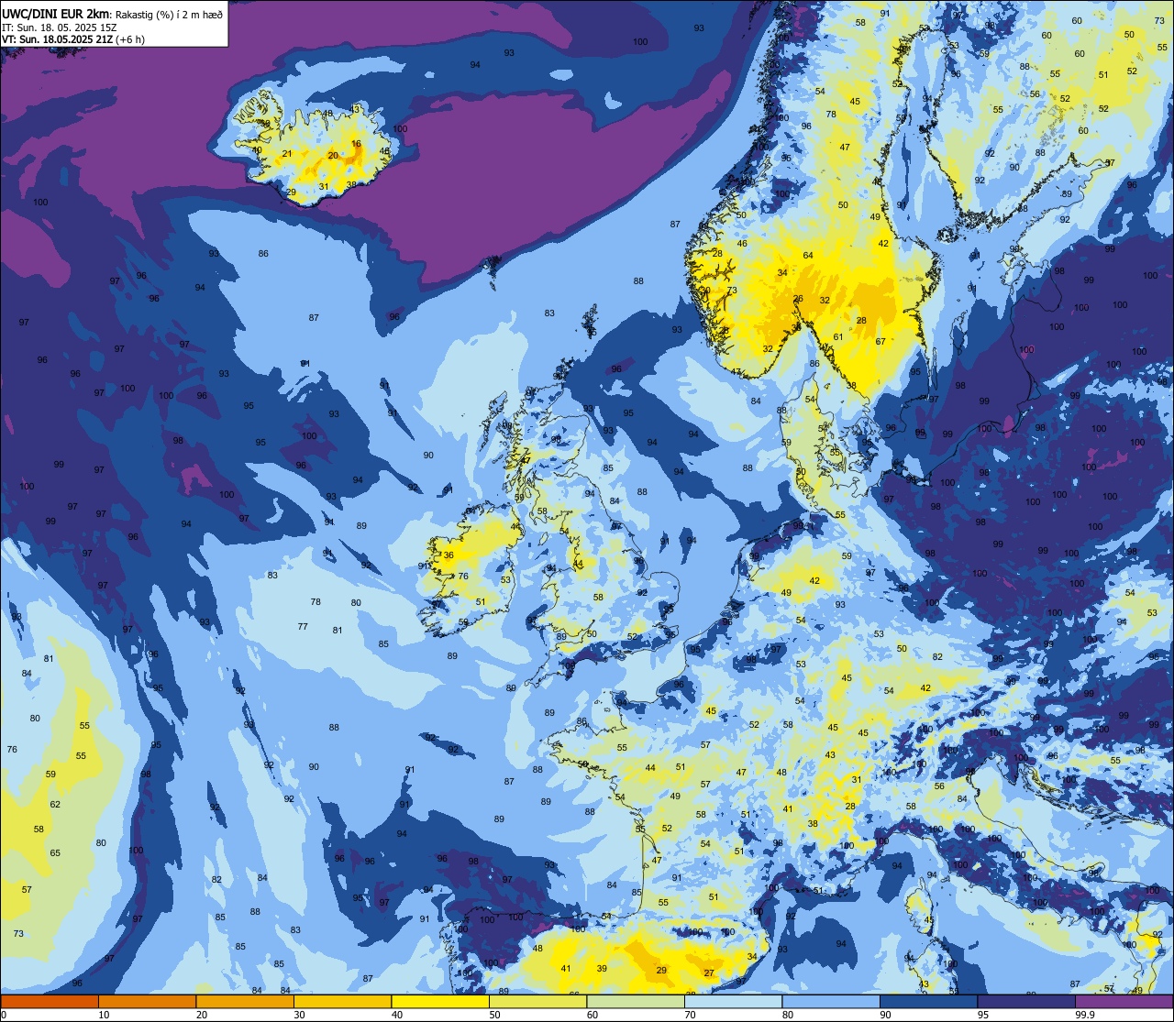Click the golden 30–40 legend swatch
Screen dimensions: 1174x1022
pyautogui.click(x=342, y=1002)
